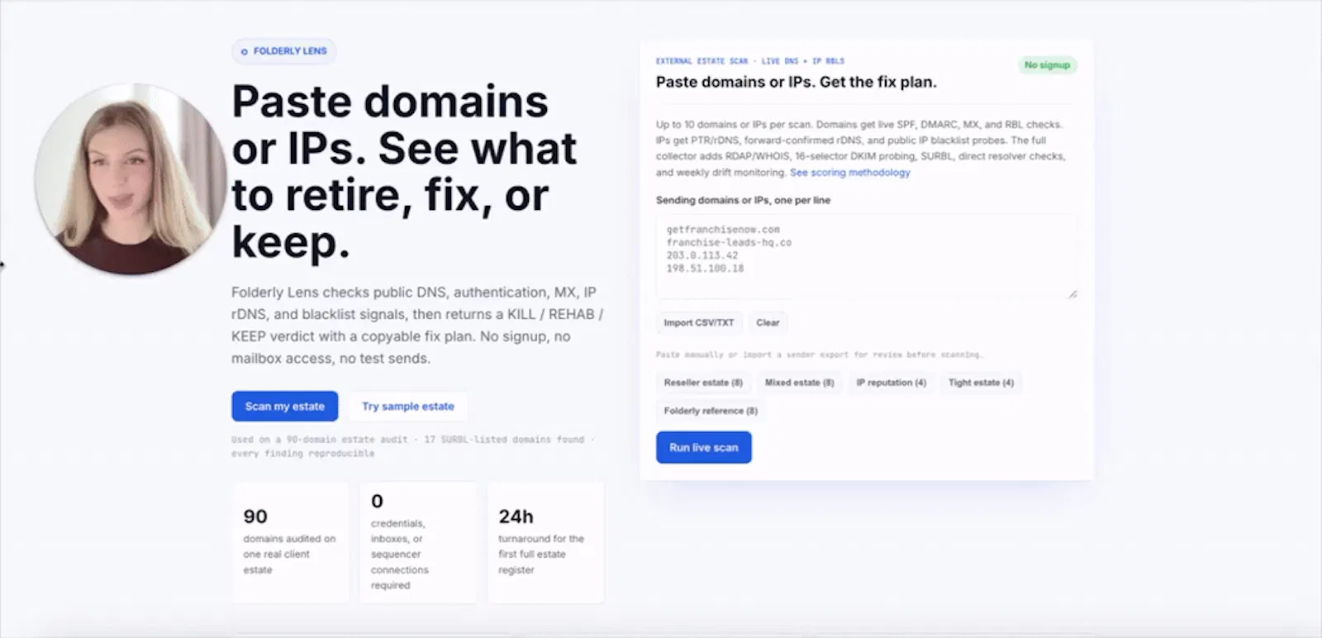Click the main 'Paste domains or IPs' headline
This screenshot has height=638, width=1322.
(x=404, y=172)
